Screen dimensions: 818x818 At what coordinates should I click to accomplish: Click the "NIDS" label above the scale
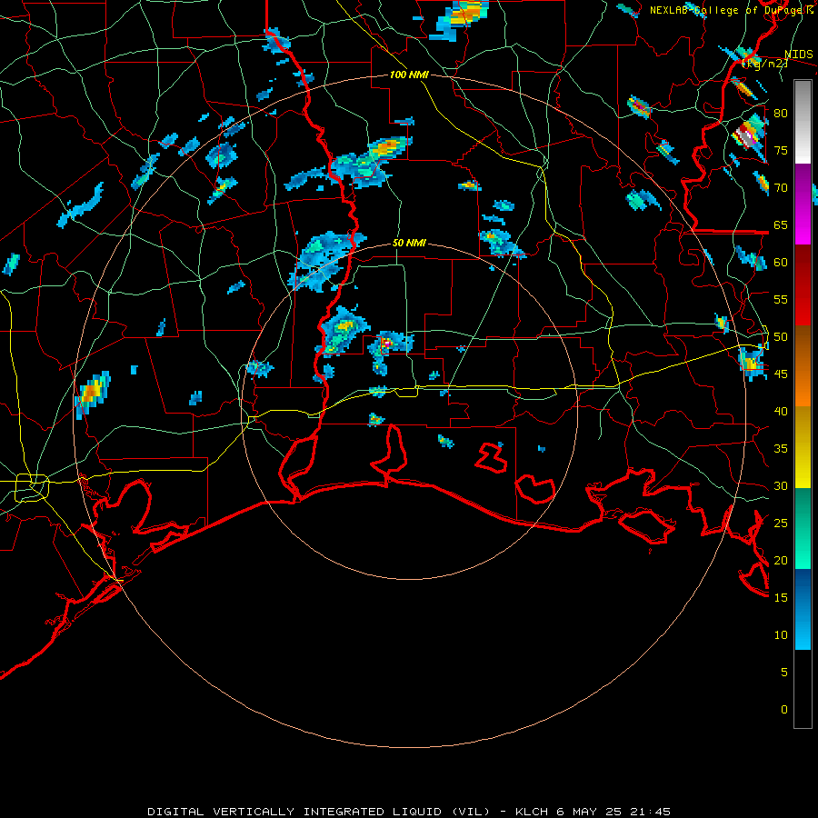tap(799, 55)
